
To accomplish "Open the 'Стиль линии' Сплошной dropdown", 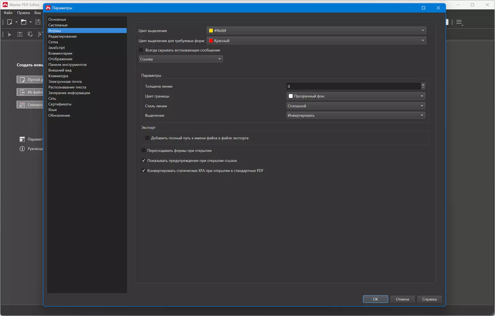I will (x=356, y=106).
